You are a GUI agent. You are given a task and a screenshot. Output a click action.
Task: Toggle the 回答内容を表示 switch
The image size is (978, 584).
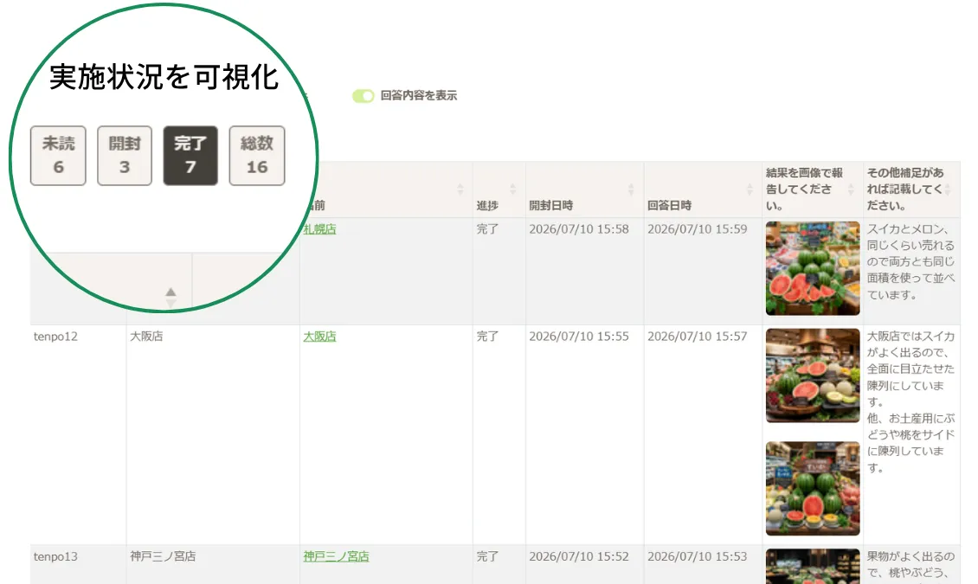pos(363,96)
